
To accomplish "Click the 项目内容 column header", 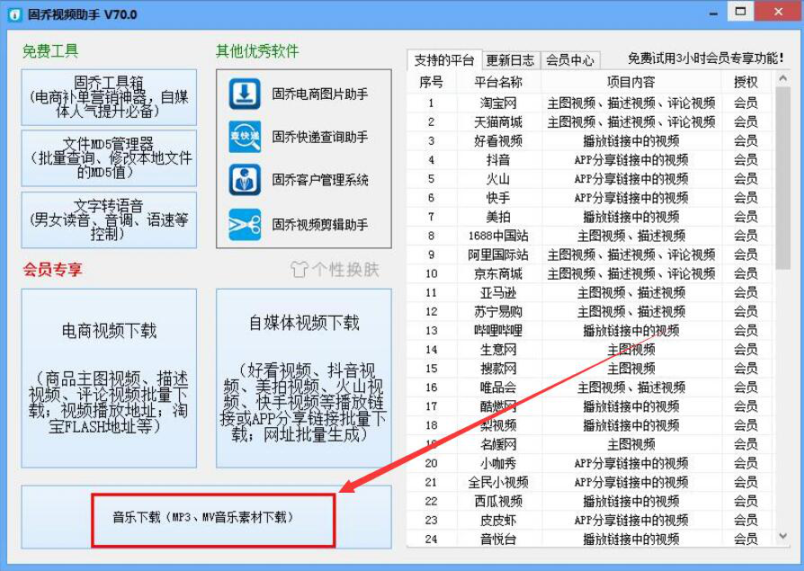I will click(x=630, y=83).
